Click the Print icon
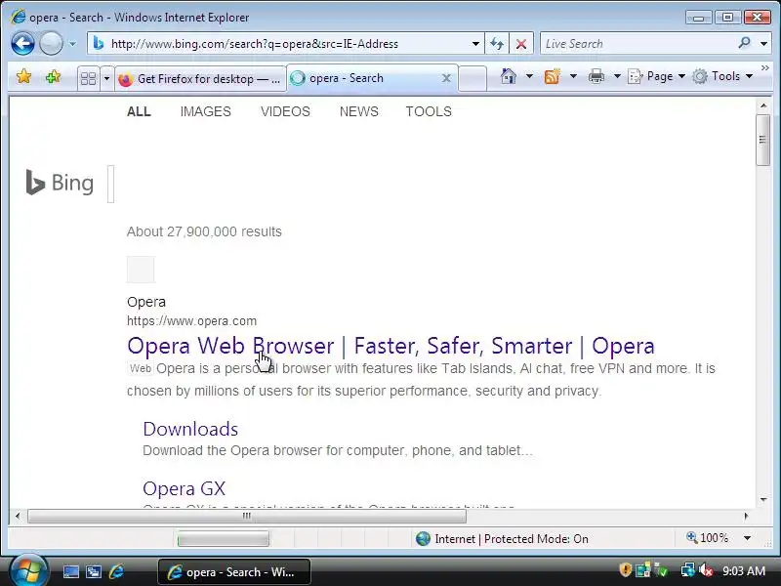The image size is (781, 586). point(596,76)
